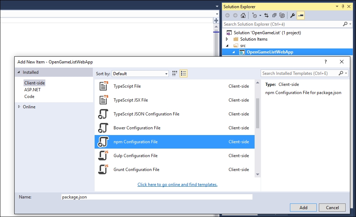Open Pending Changes Filter dropdown arrow

(x=260, y=15)
